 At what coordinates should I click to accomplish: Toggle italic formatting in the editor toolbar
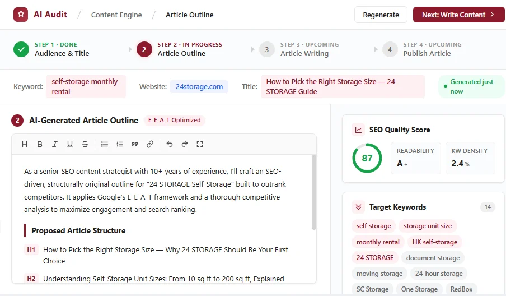point(55,144)
